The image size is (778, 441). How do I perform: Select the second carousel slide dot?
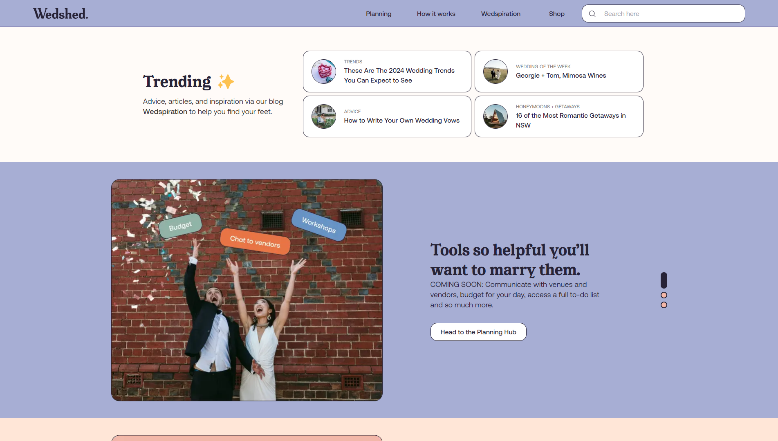[x=664, y=295]
